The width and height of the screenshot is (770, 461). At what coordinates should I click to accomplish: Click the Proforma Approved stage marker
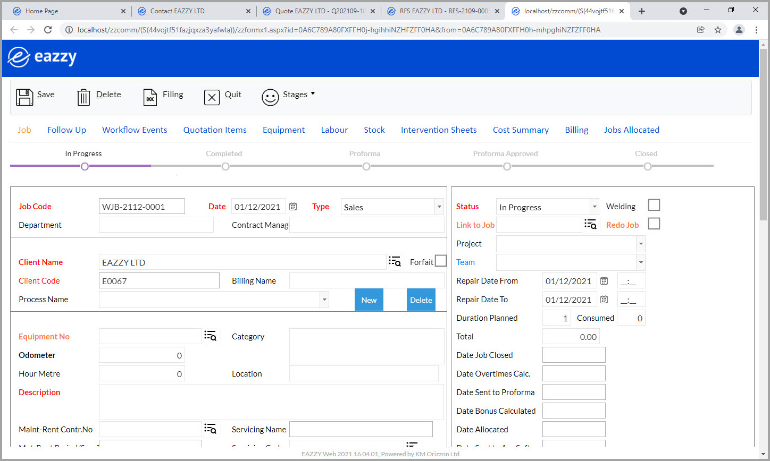pos(507,166)
